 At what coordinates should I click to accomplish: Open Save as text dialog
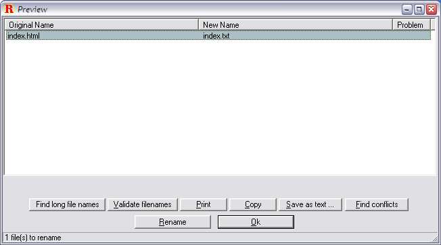[x=310, y=204]
